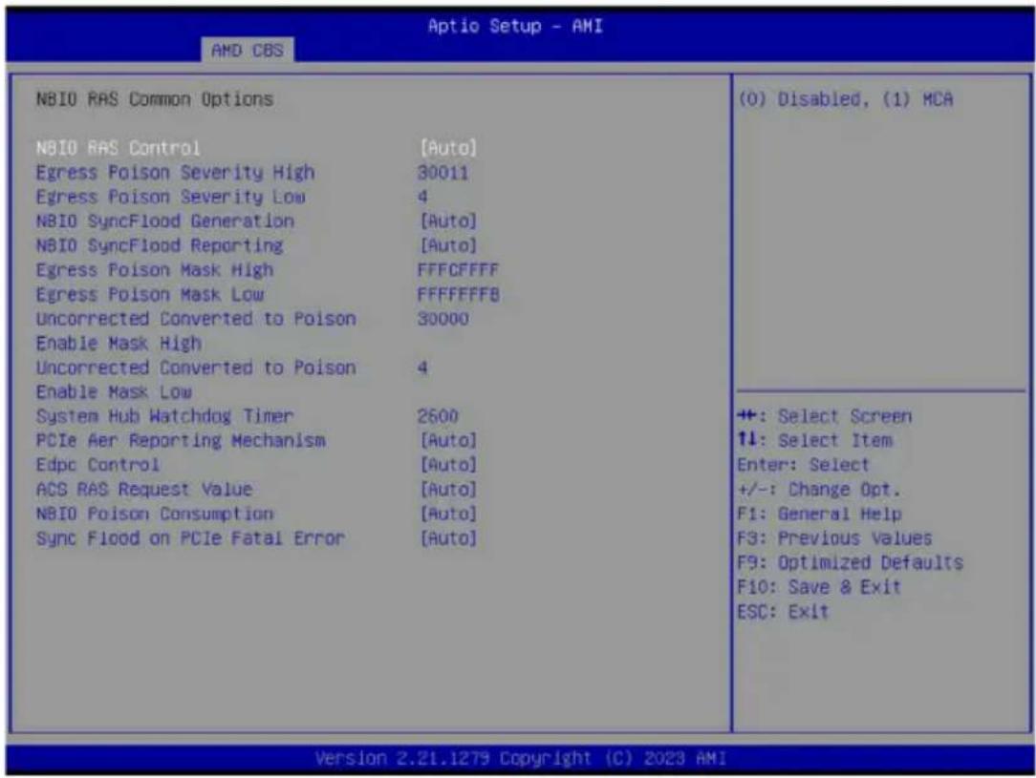Click the Select Screen arrows hint
This screenshot has width=1036, height=778.
(x=825, y=416)
